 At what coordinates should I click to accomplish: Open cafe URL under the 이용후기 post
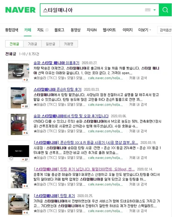point(106,78)
